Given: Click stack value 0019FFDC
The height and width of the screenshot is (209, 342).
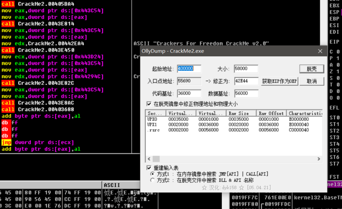Looking at the screenshot, I should (x=277, y=204).
